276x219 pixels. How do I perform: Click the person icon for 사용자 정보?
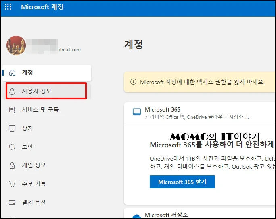click(12, 91)
